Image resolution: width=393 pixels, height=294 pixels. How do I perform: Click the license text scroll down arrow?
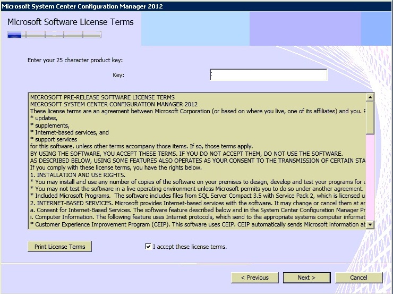[x=370, y=224]
